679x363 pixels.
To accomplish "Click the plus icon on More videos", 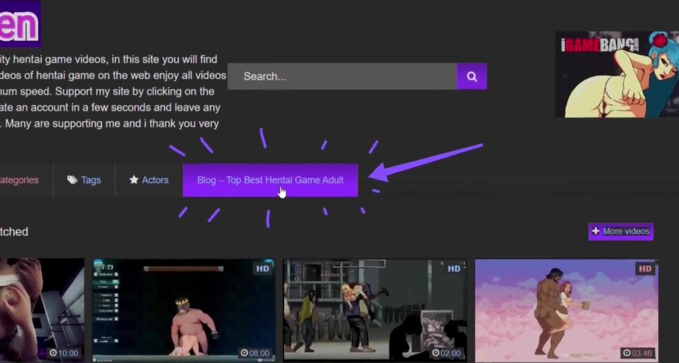I will (x=596, y=231).
